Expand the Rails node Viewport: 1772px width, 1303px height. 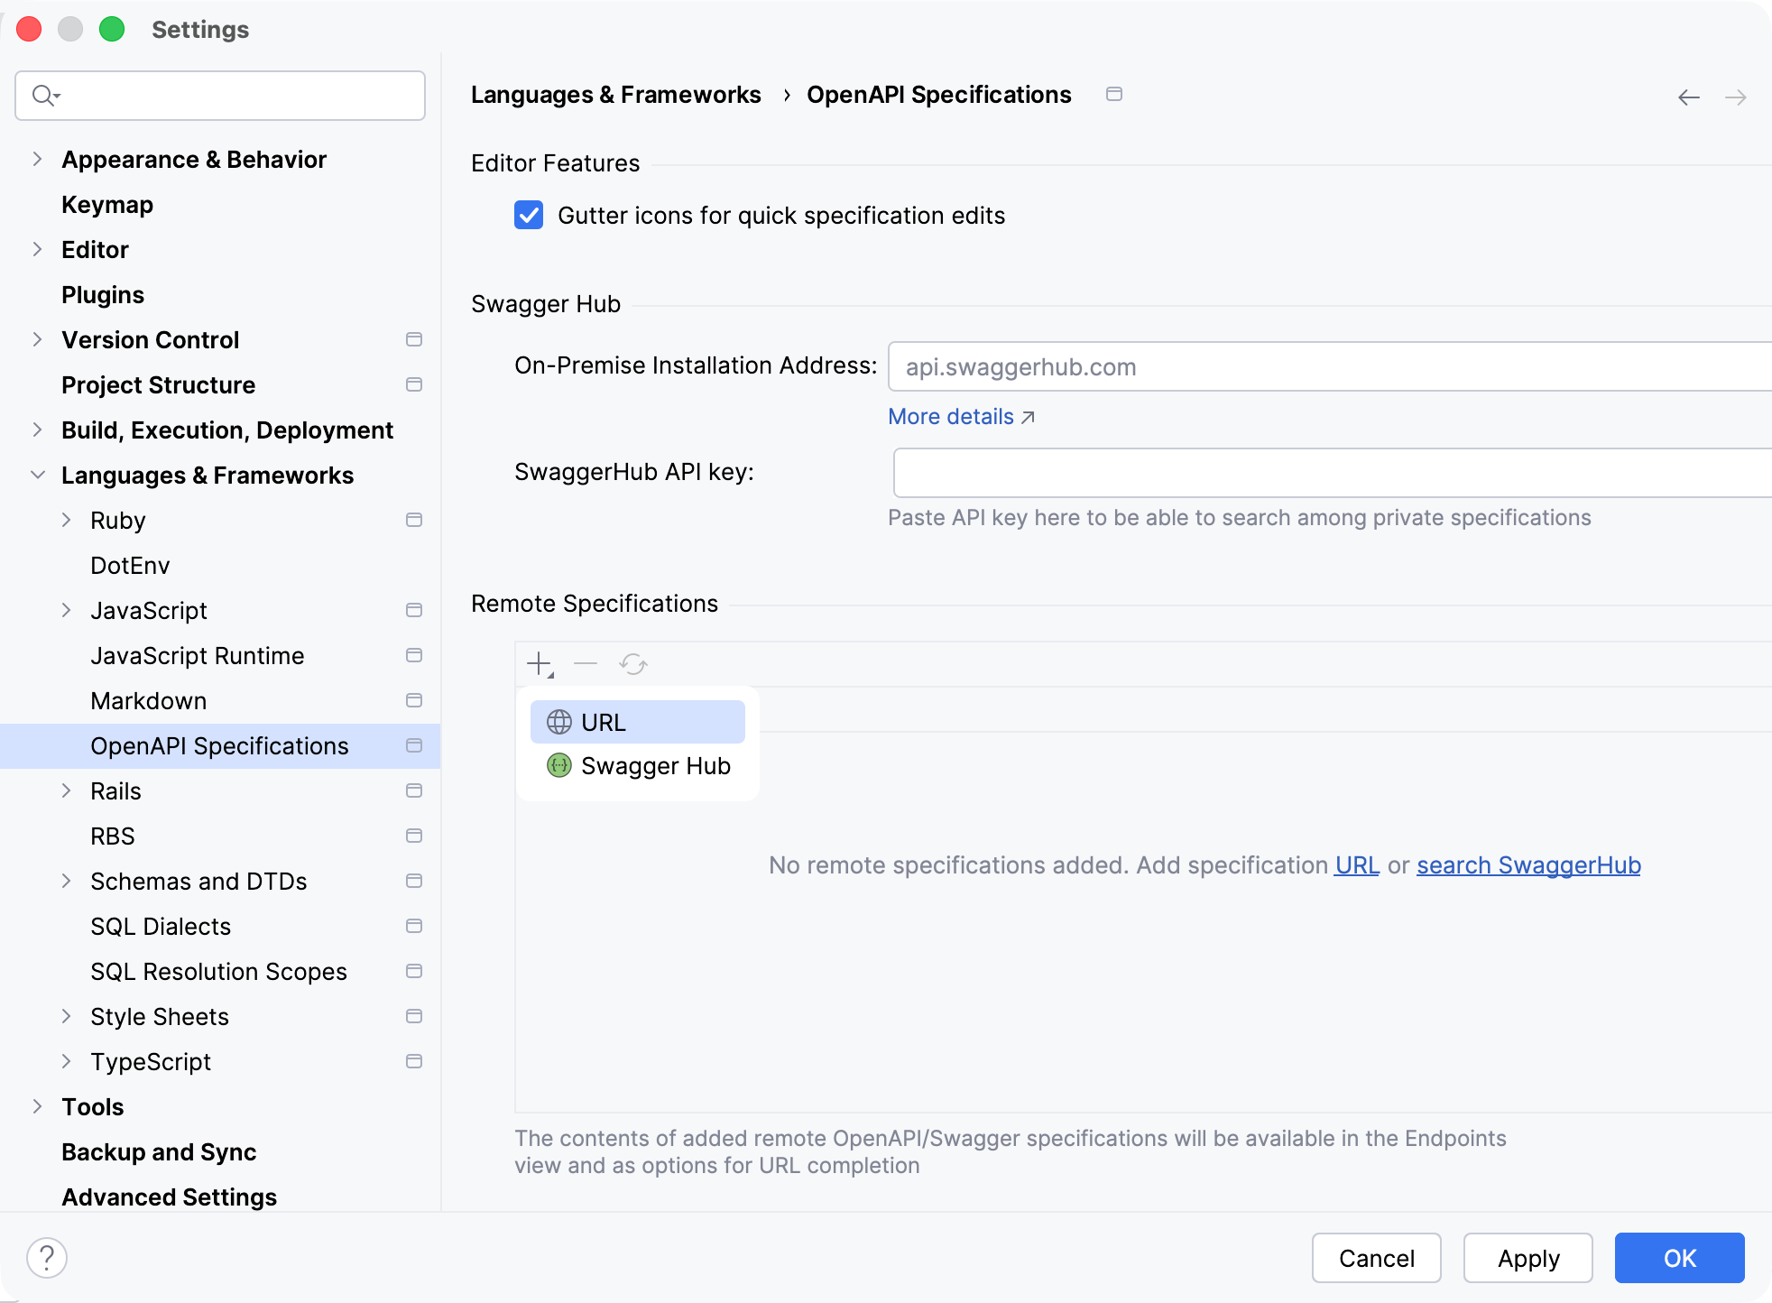(x=66, y=790)
